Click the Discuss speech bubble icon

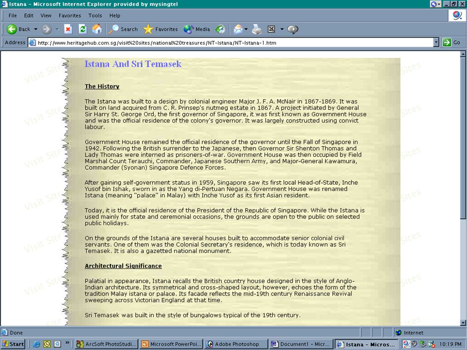pyautogui.click(x=293, y=30)
